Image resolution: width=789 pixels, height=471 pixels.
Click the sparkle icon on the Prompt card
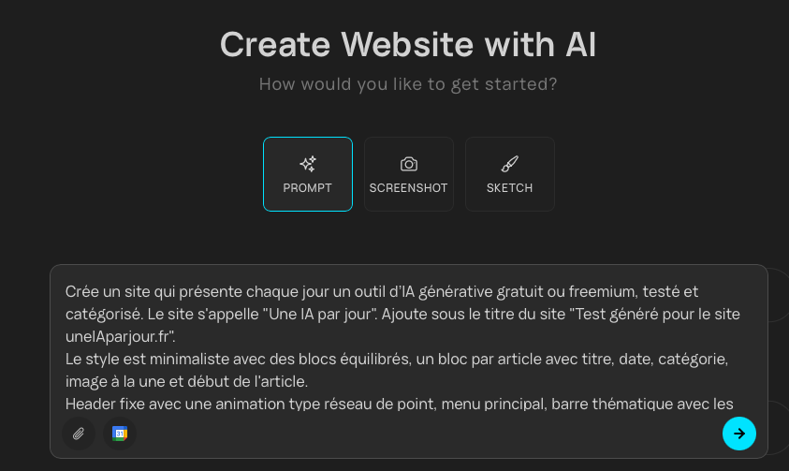pyautogui.click(x=307, y=164)
